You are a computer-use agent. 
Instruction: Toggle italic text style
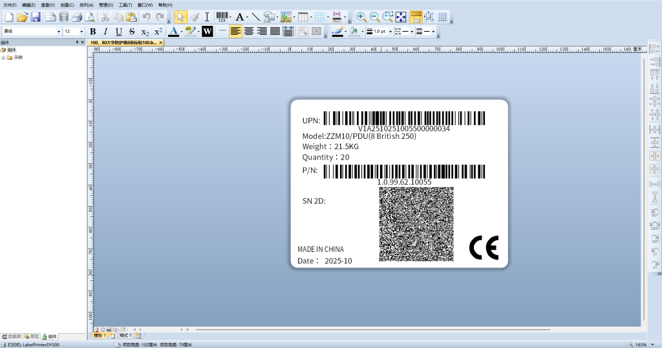coord(105,31)
